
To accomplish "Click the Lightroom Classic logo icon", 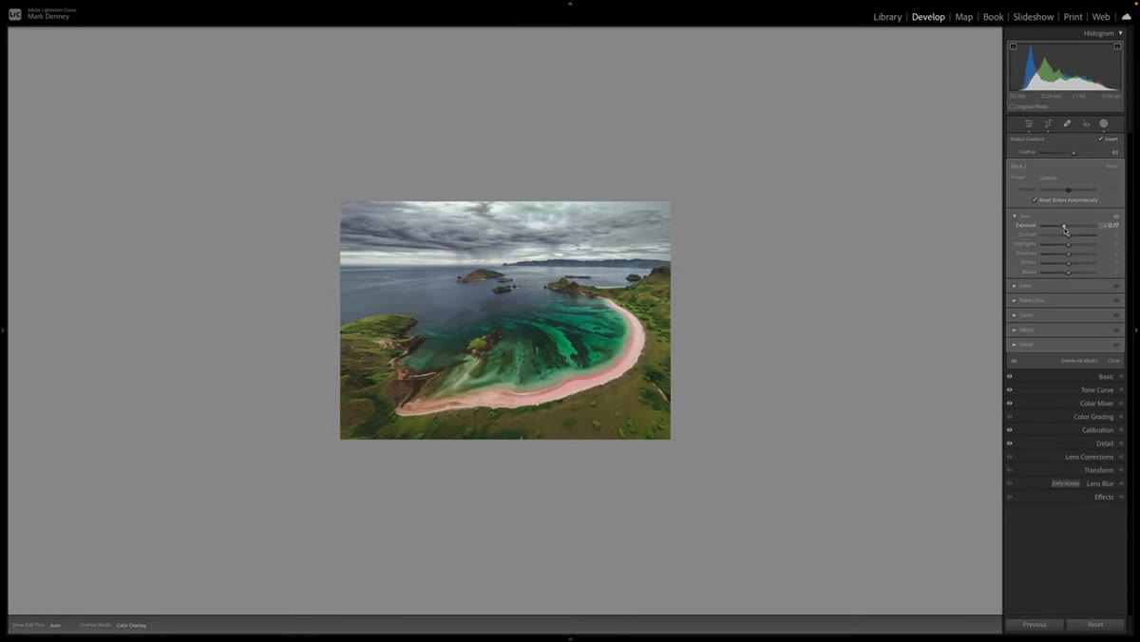I will pyautogui.click(x=14, y=14).
